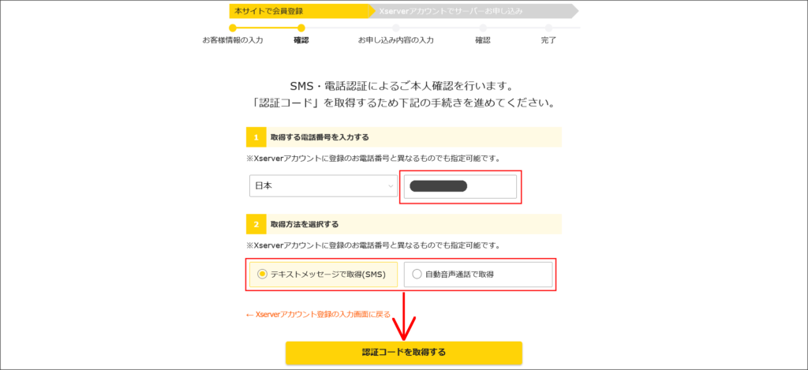
Task: Click the 取得する電話番号を入力する heading
Action: click(x=320, y=137)
